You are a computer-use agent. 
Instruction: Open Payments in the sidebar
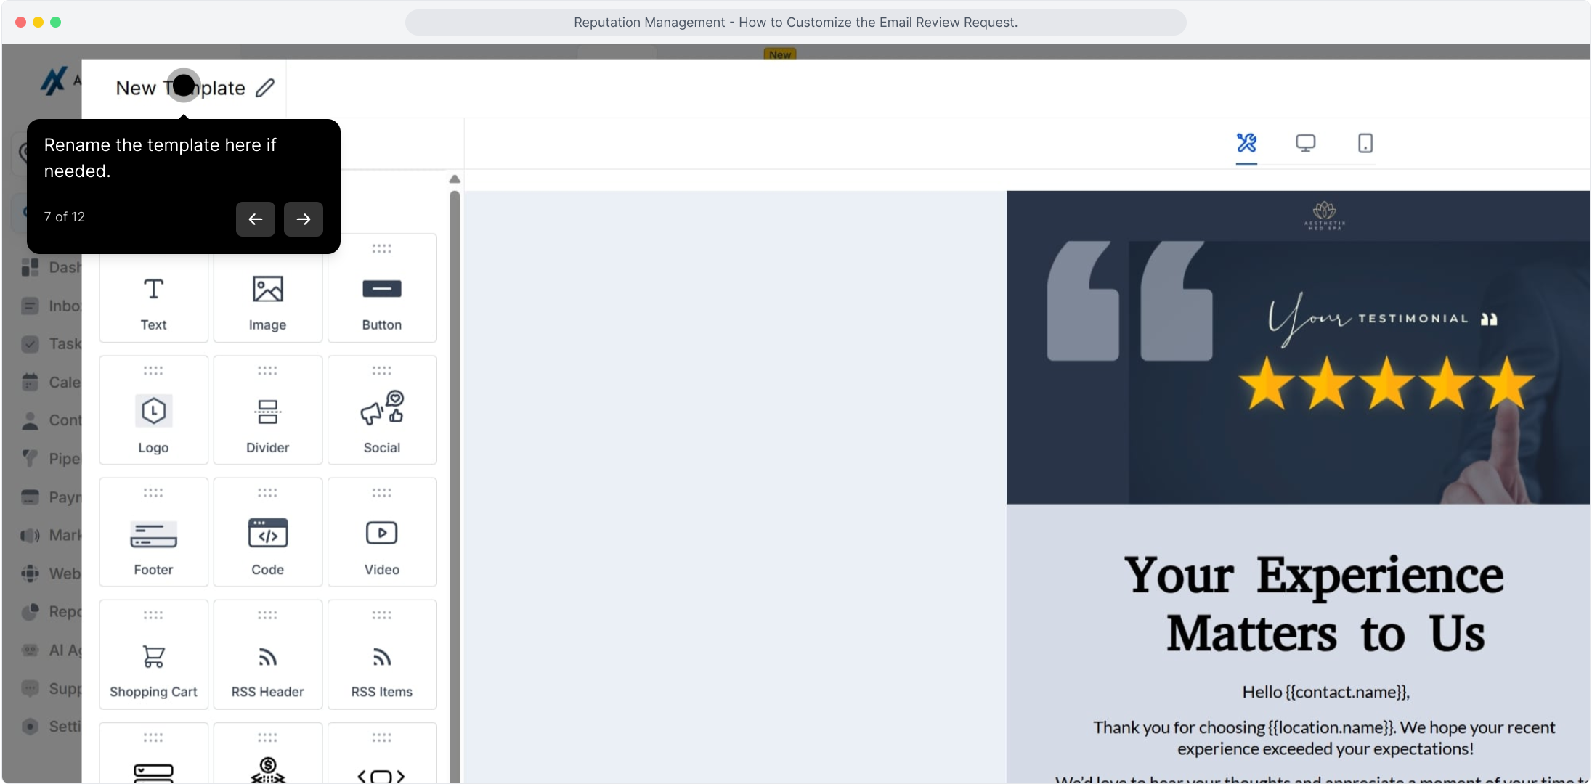pos(51,497)
